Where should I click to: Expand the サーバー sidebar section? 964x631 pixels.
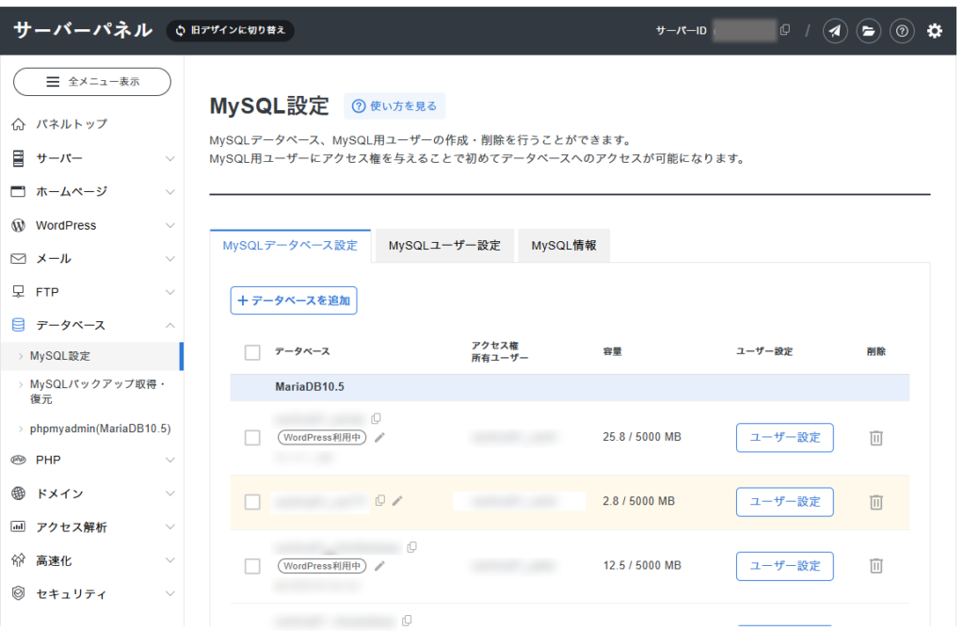click(x=92, y=158)
